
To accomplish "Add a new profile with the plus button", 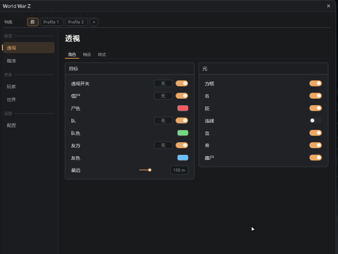I will (94, 22).
